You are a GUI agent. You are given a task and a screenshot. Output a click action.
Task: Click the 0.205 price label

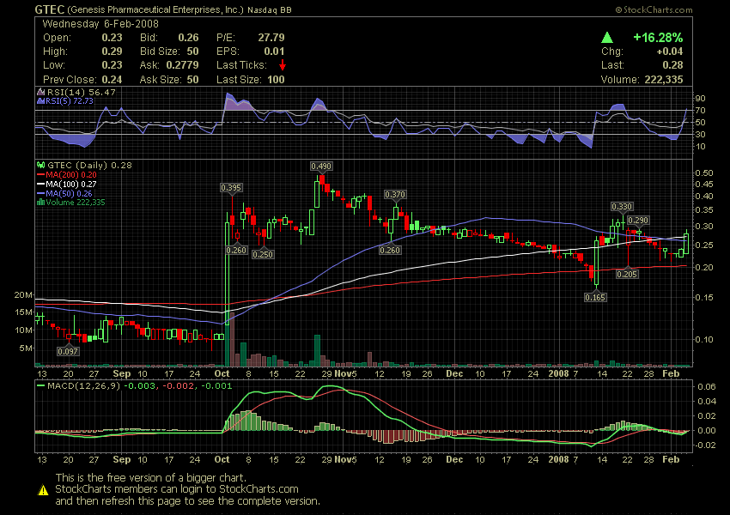(627, 274)
